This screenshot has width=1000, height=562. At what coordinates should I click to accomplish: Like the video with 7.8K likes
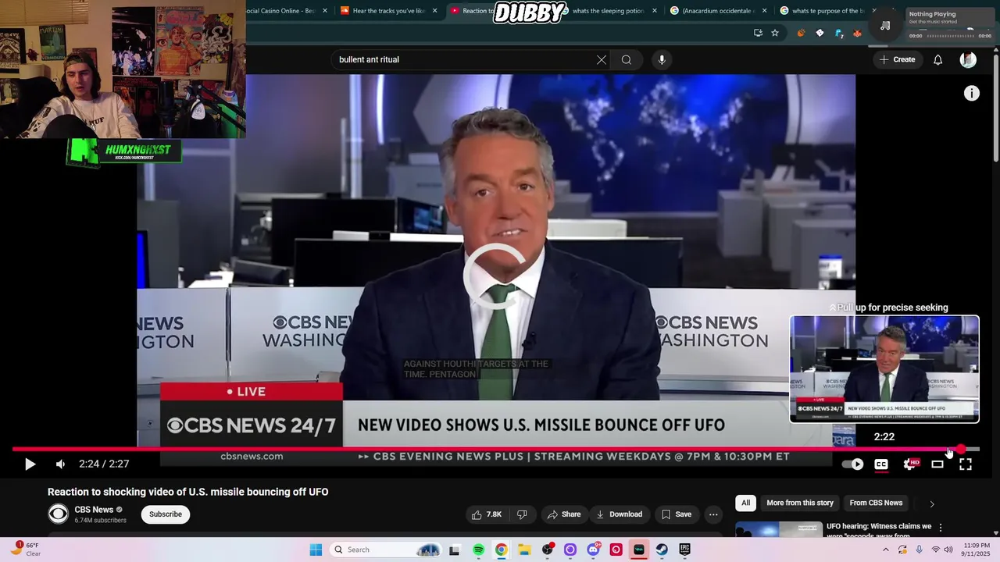[486, 514]
